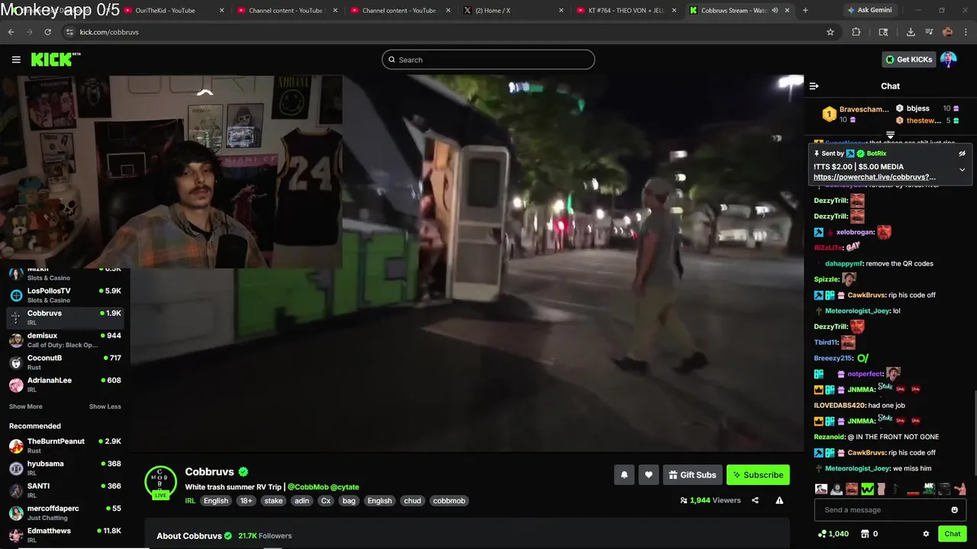Click in the Kick Search box

point(488,59)
